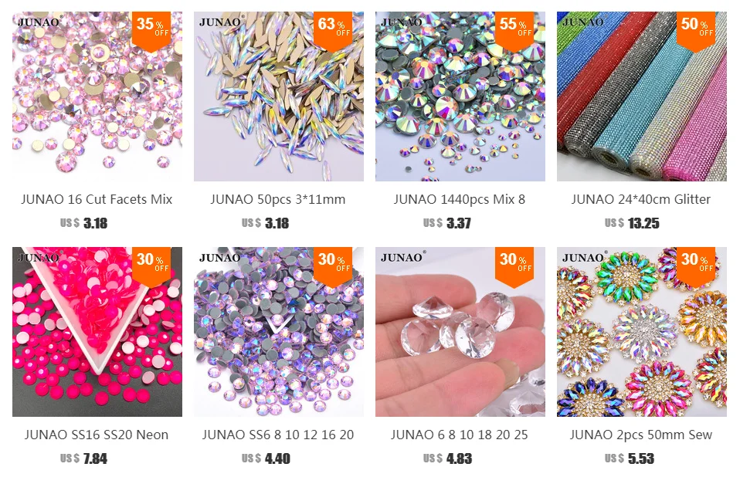Click the 50% OFF orange badge
This screenshot has height=494, width=740.
coord(696,31)
